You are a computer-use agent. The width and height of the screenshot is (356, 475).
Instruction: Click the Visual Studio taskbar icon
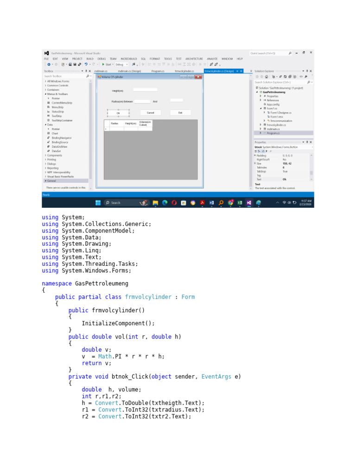pyautogui.click(x=249, y=203)
